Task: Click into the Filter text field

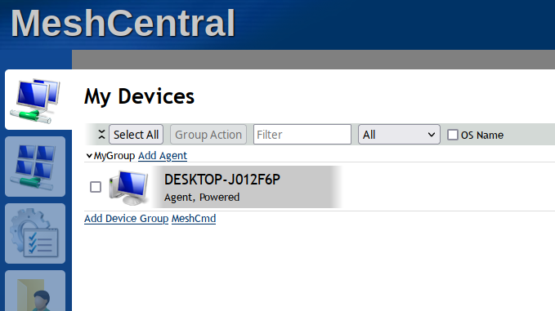Action: tap(302, 135)
